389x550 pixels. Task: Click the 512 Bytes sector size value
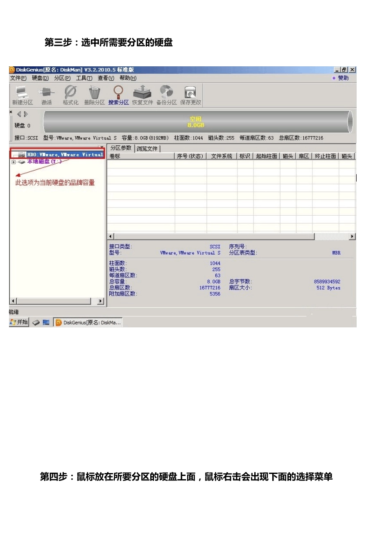328,288
